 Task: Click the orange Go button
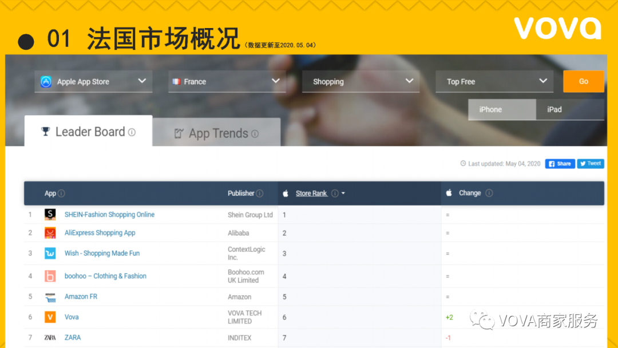pyautogui.click(x=583, y=82)
